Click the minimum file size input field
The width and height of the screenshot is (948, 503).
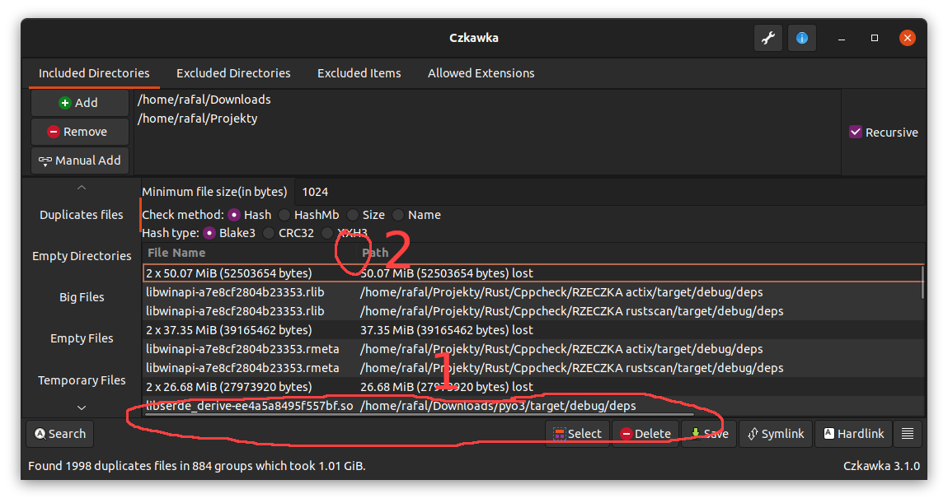(609, 192)
